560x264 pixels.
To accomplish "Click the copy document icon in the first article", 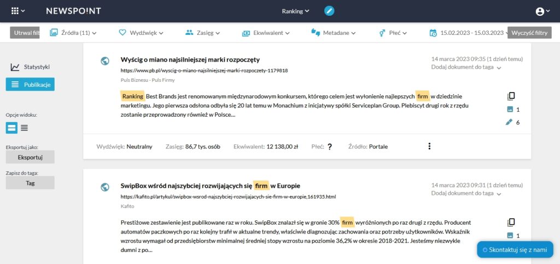I will [x=511, y=96].
